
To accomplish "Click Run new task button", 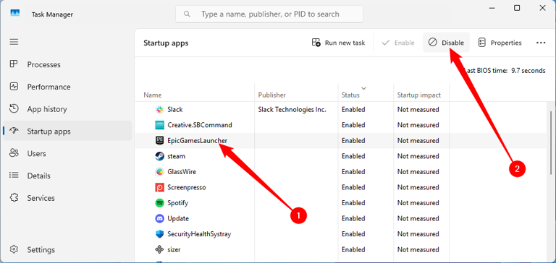I will [x=338, y=43].
